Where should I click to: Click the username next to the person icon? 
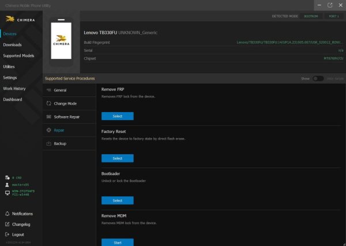(21, 185)
